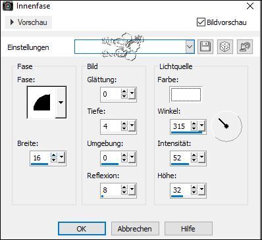Image resolution: width=262 pixels, height=240 pixels.
Task: Increase the Umgebung value with up arrow
Action: (x=124, y=155)
